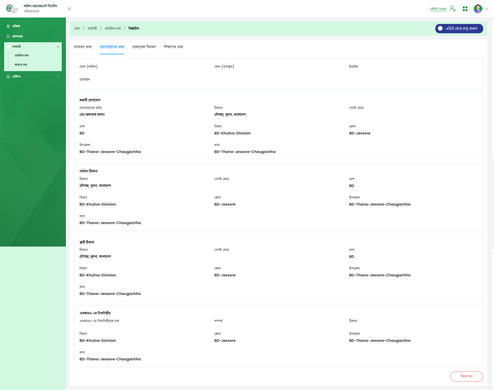Switch to the যোগাযোগের তথ্য tab
Viewport: 494px width, 390px height.
[x=112, y=47]
